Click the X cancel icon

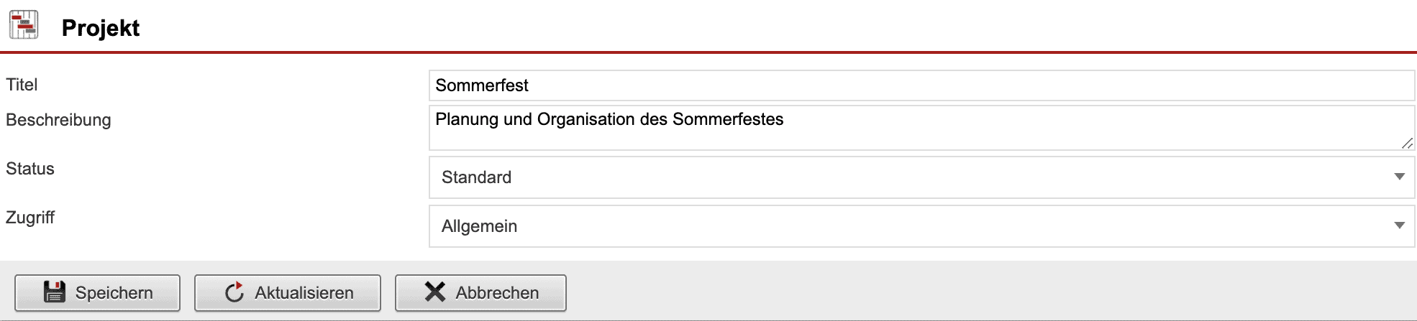click(435, 292)
